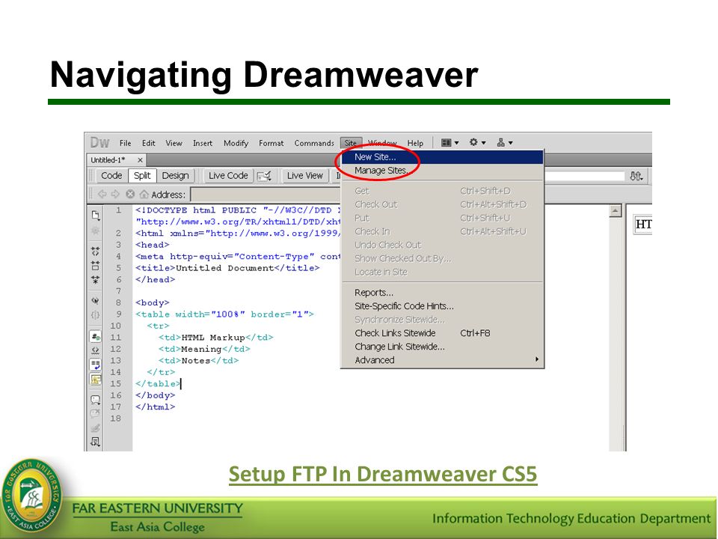
Task: Click Stop icon beside Address
Action: coord(130,194)
